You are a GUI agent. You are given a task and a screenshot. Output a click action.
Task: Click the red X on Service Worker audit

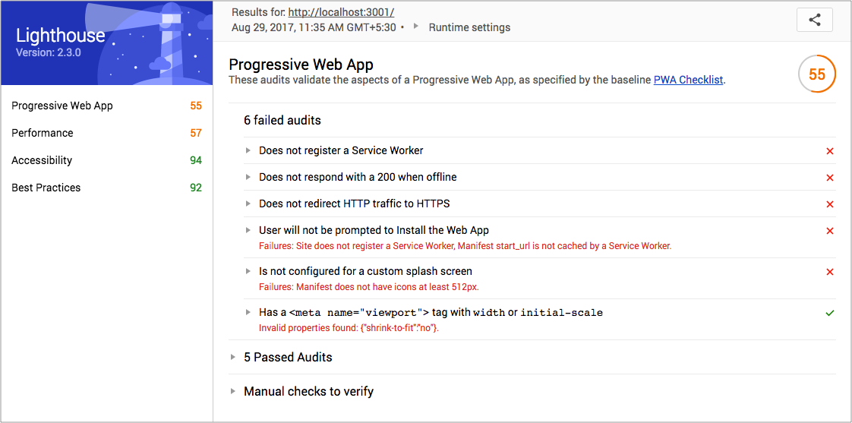pyautogui.click(x=830, y=151)
